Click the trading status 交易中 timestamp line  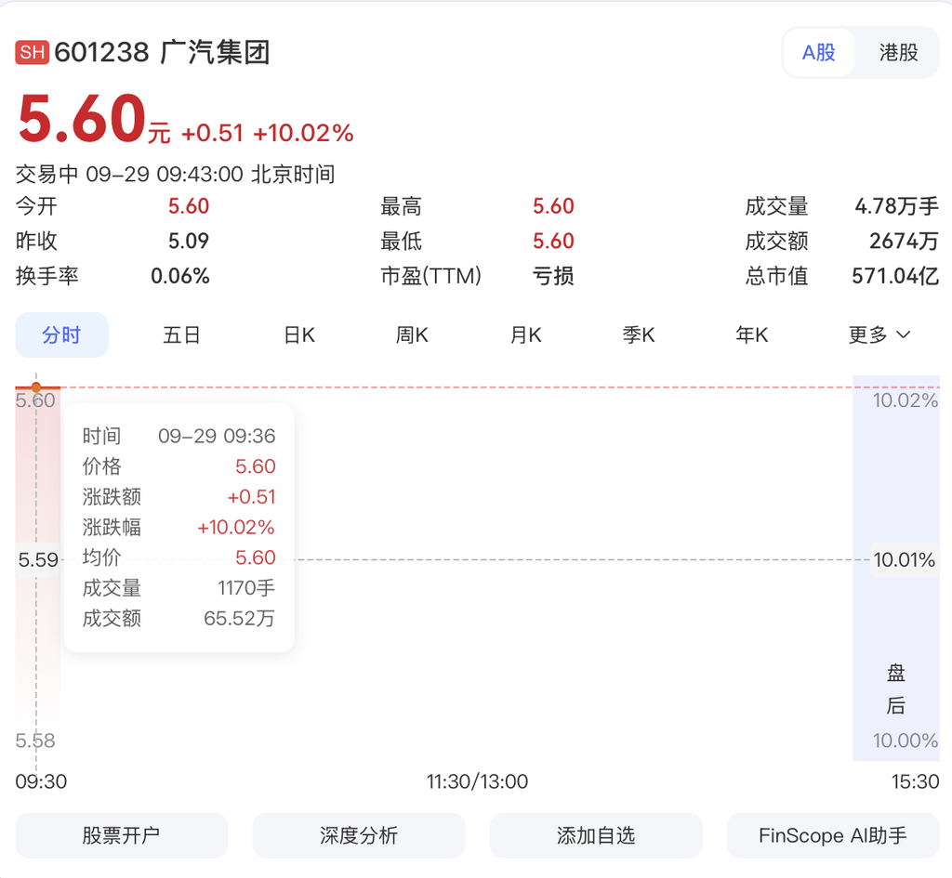click(176, 175)
